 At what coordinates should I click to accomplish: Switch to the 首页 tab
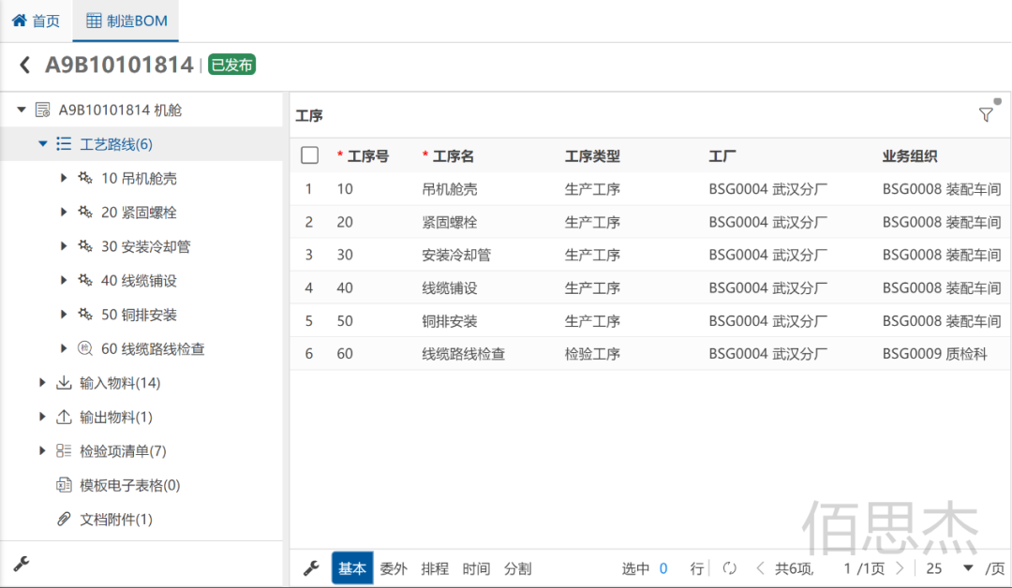[x=36, y=21]
